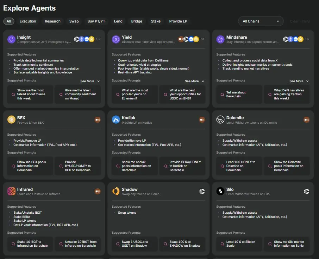
Task: Select the Research filter tab
Action: click(x=52, y=21)
